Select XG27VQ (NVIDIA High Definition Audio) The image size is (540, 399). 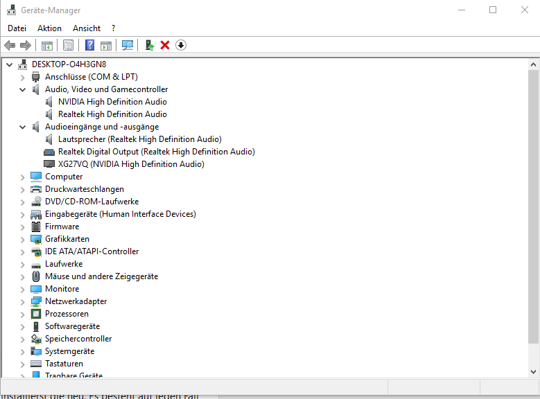pyautogui.click(x=131, y=164)
